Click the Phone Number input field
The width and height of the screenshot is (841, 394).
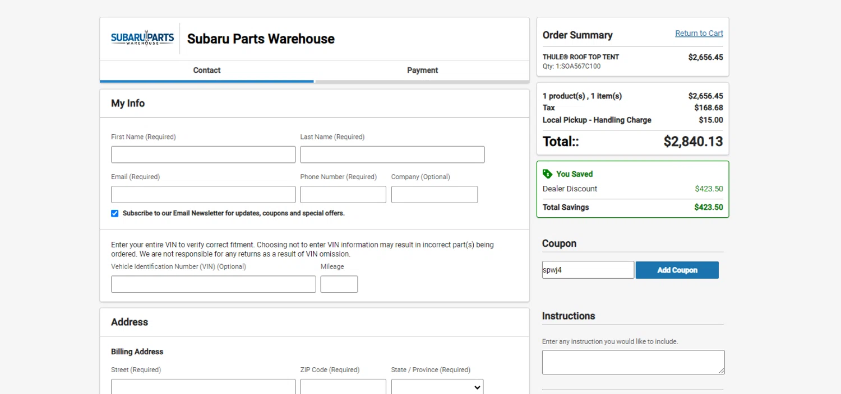pyautogui.click(x=343, y=194)
